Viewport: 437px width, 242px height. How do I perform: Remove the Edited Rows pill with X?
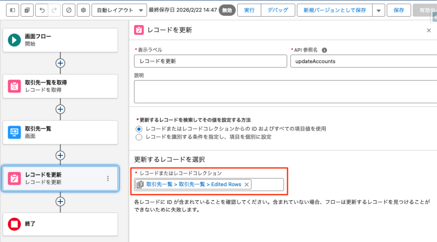[247, 184]
